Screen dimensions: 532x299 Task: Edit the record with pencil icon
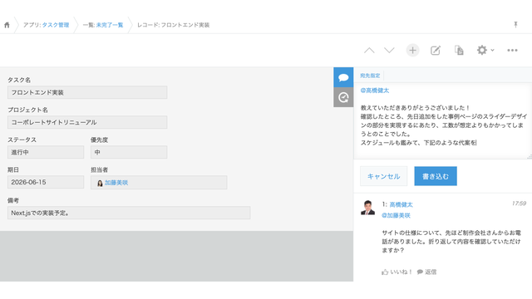pyautogui.click(x=436, y=51)
